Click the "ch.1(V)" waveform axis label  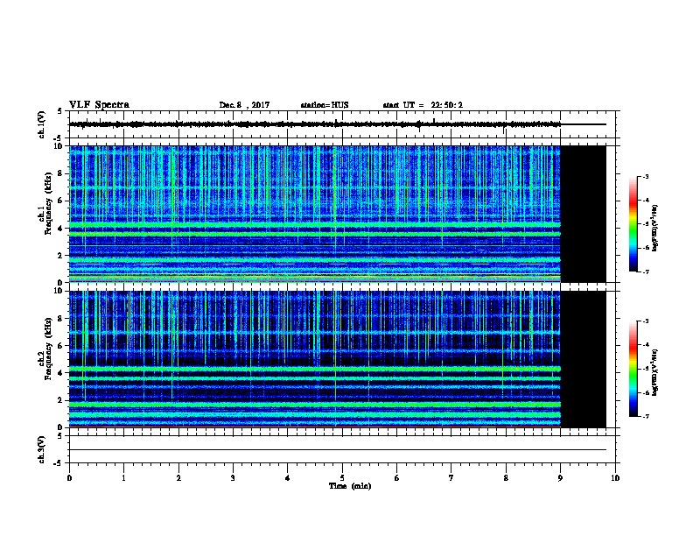[x=42, y=124]
